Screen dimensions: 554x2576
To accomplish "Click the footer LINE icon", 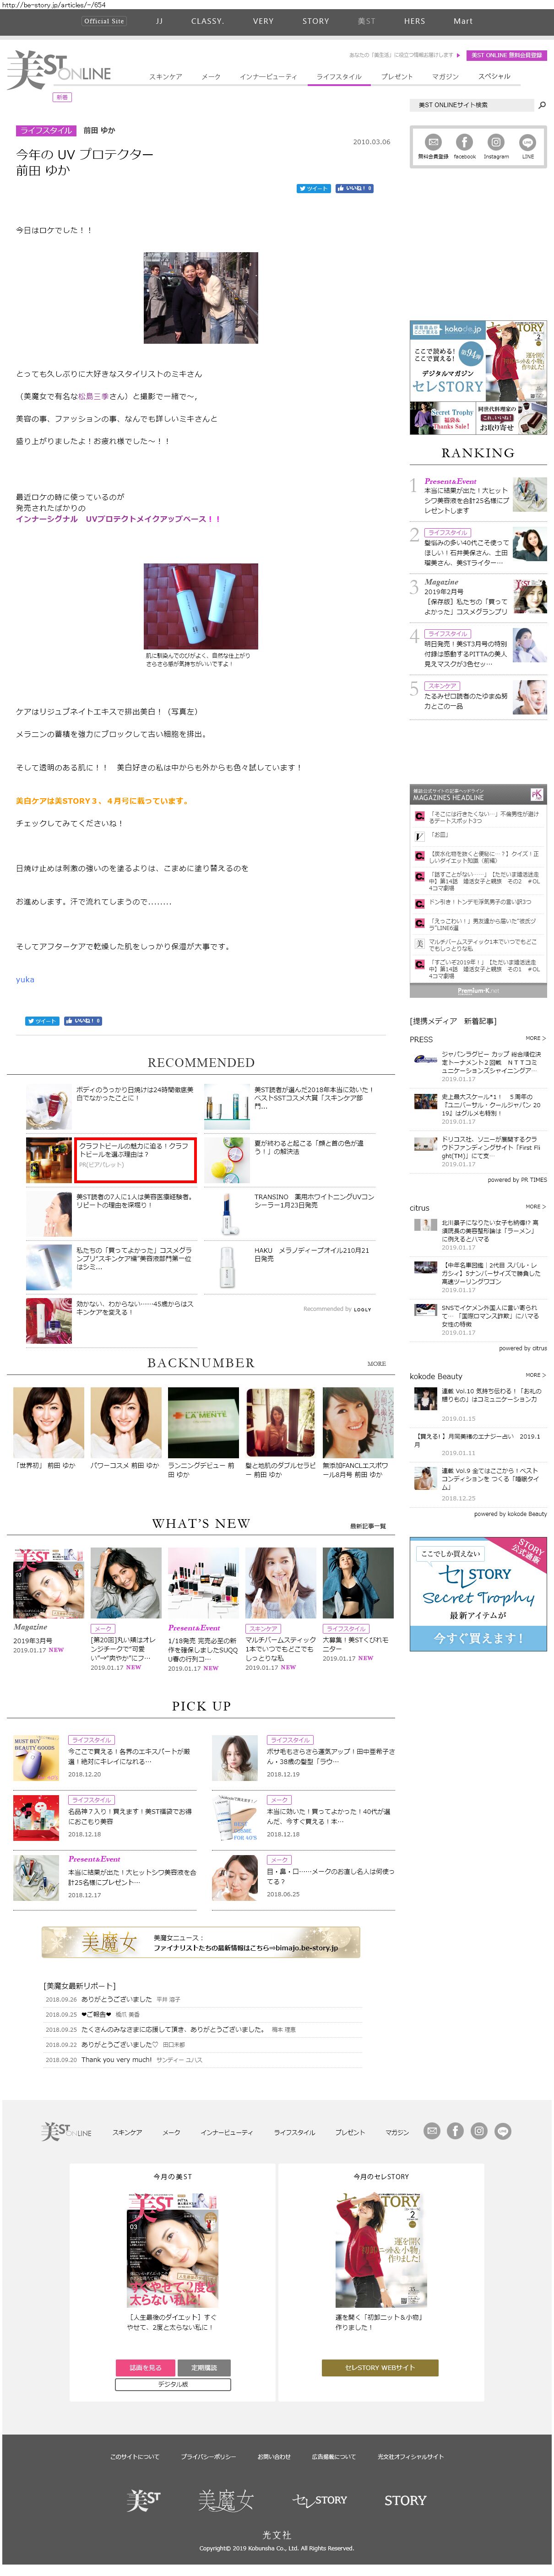I will [x=504, y=2131].
